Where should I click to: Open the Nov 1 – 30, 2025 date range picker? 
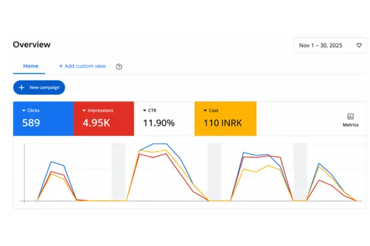tap(330, 46)
